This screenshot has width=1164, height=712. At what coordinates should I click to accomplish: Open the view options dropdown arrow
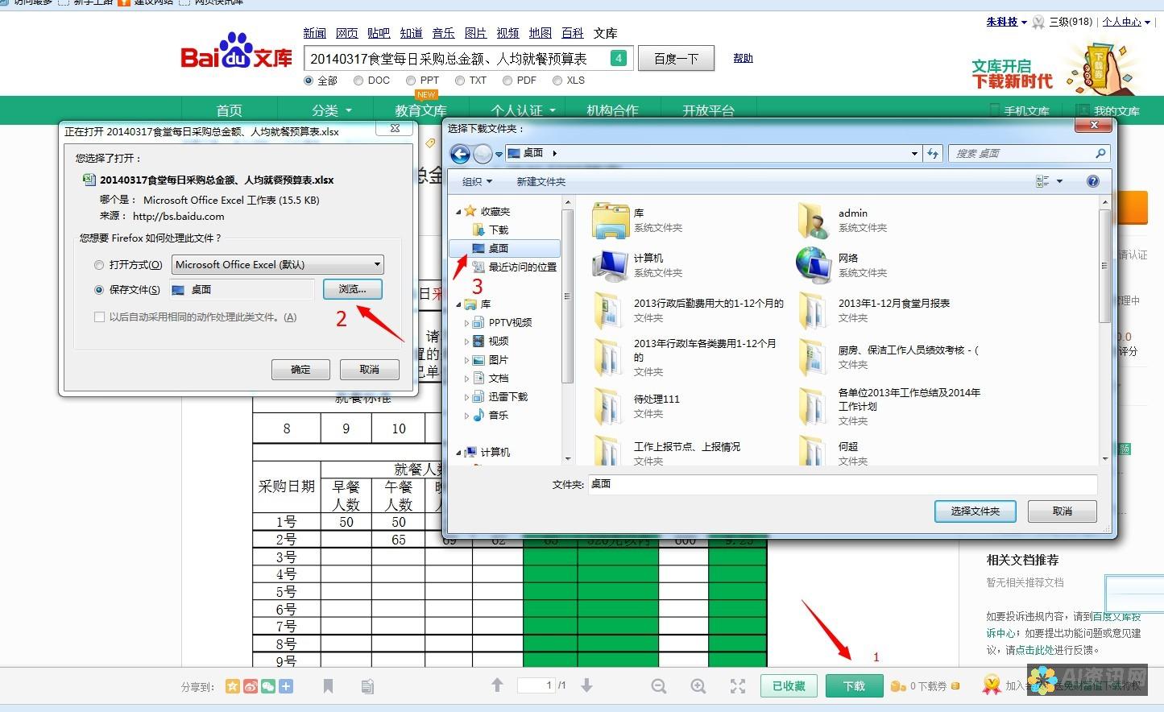(1059, 181)
